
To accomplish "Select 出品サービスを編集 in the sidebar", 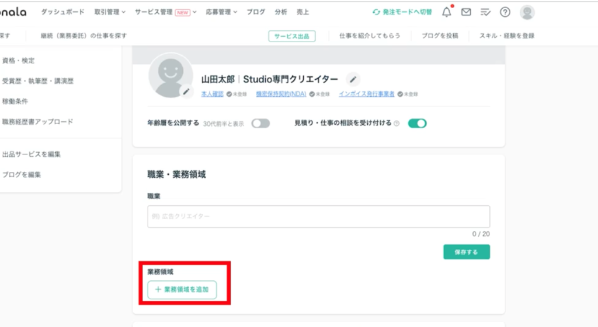I will point(32,154).
